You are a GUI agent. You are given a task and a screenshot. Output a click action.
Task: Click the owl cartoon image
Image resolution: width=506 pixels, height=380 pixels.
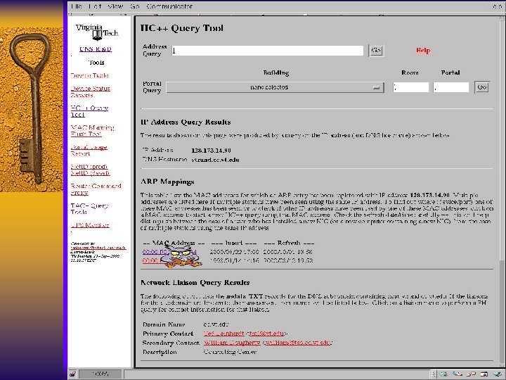(x=181, y=256)
